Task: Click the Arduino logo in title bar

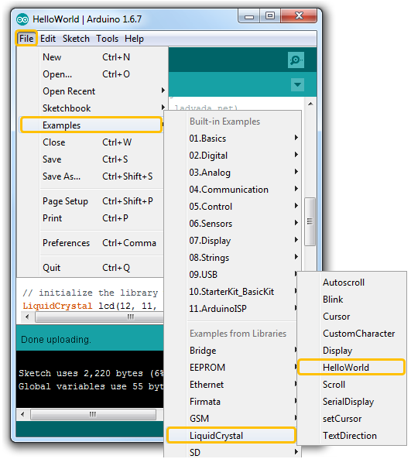Action: (22, 19)
